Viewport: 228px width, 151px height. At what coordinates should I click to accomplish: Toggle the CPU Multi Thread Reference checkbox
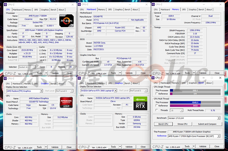[156, 105]
